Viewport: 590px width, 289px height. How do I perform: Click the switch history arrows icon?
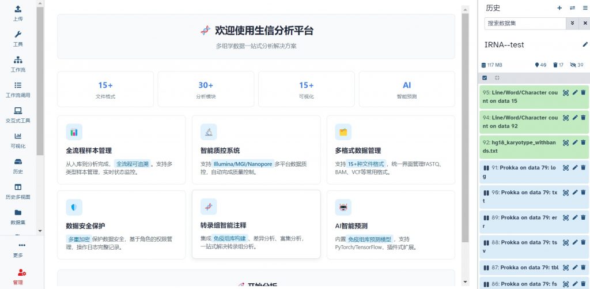572,8
